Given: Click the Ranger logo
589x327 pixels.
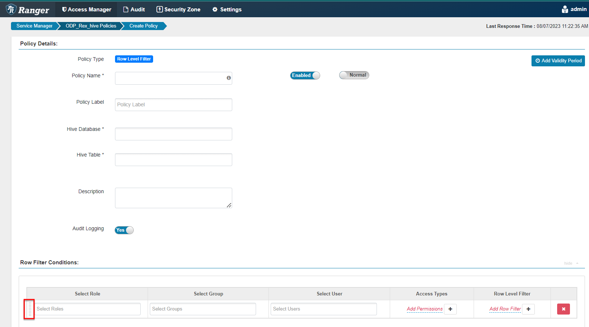Looking at the screenshot, I should (27, 10).
